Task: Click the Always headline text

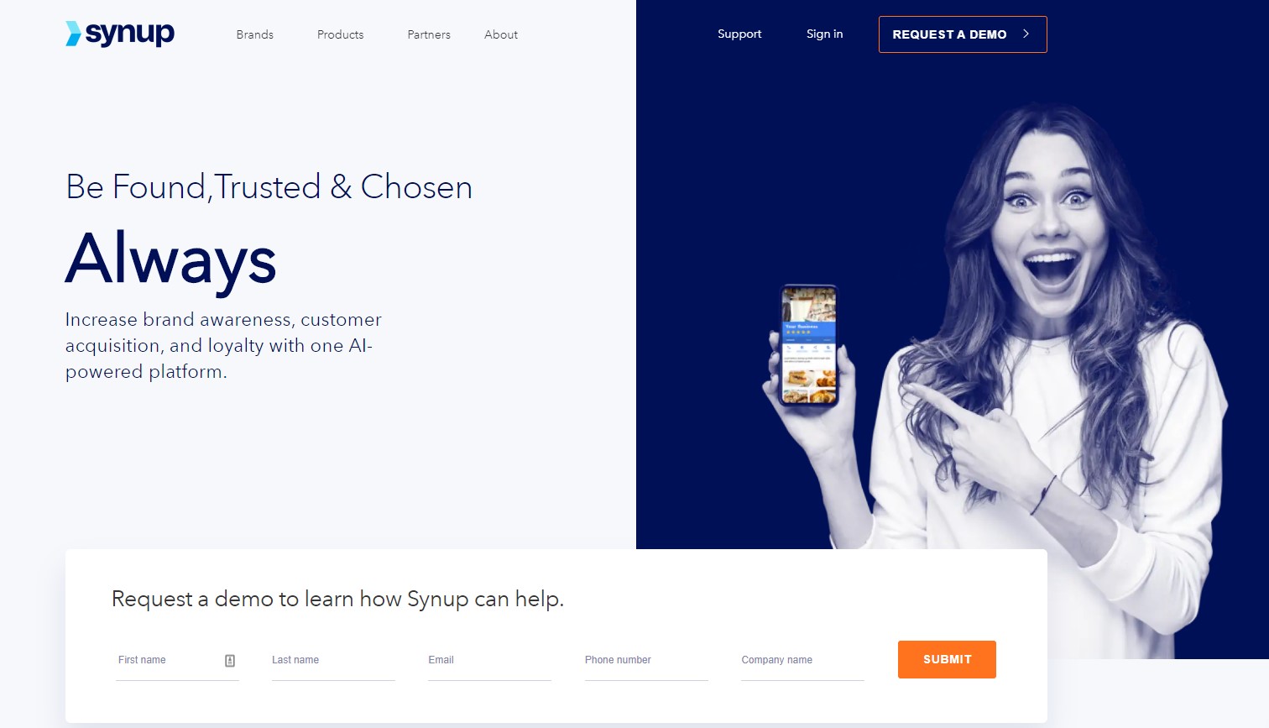Action: tap(170, 259)
